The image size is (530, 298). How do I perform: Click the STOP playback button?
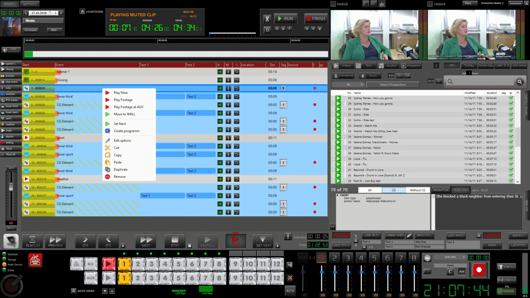[x=175, y=241]
